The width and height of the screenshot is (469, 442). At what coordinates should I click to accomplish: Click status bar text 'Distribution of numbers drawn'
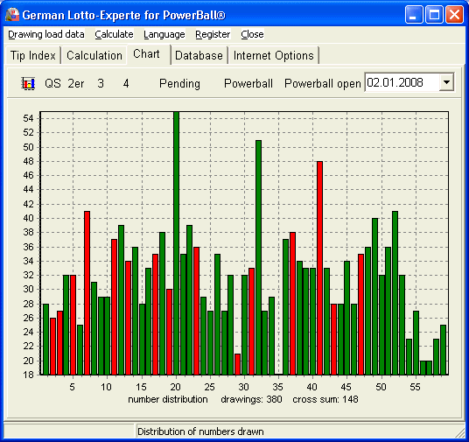click(x=200, y=431)
